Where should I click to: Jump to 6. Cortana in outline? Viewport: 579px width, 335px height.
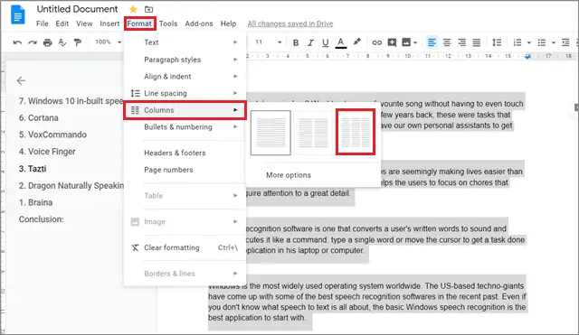tap(39, 118)
